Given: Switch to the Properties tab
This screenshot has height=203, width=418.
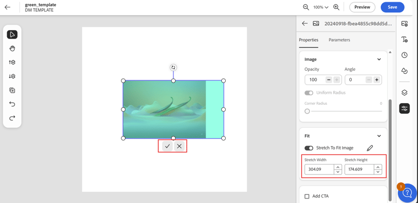Looking at the screenshot, I should pyautogui.click(x=308, y=40).
